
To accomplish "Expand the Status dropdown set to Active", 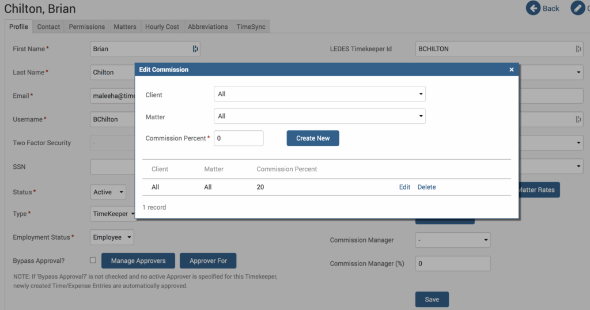I will [109, 192].
